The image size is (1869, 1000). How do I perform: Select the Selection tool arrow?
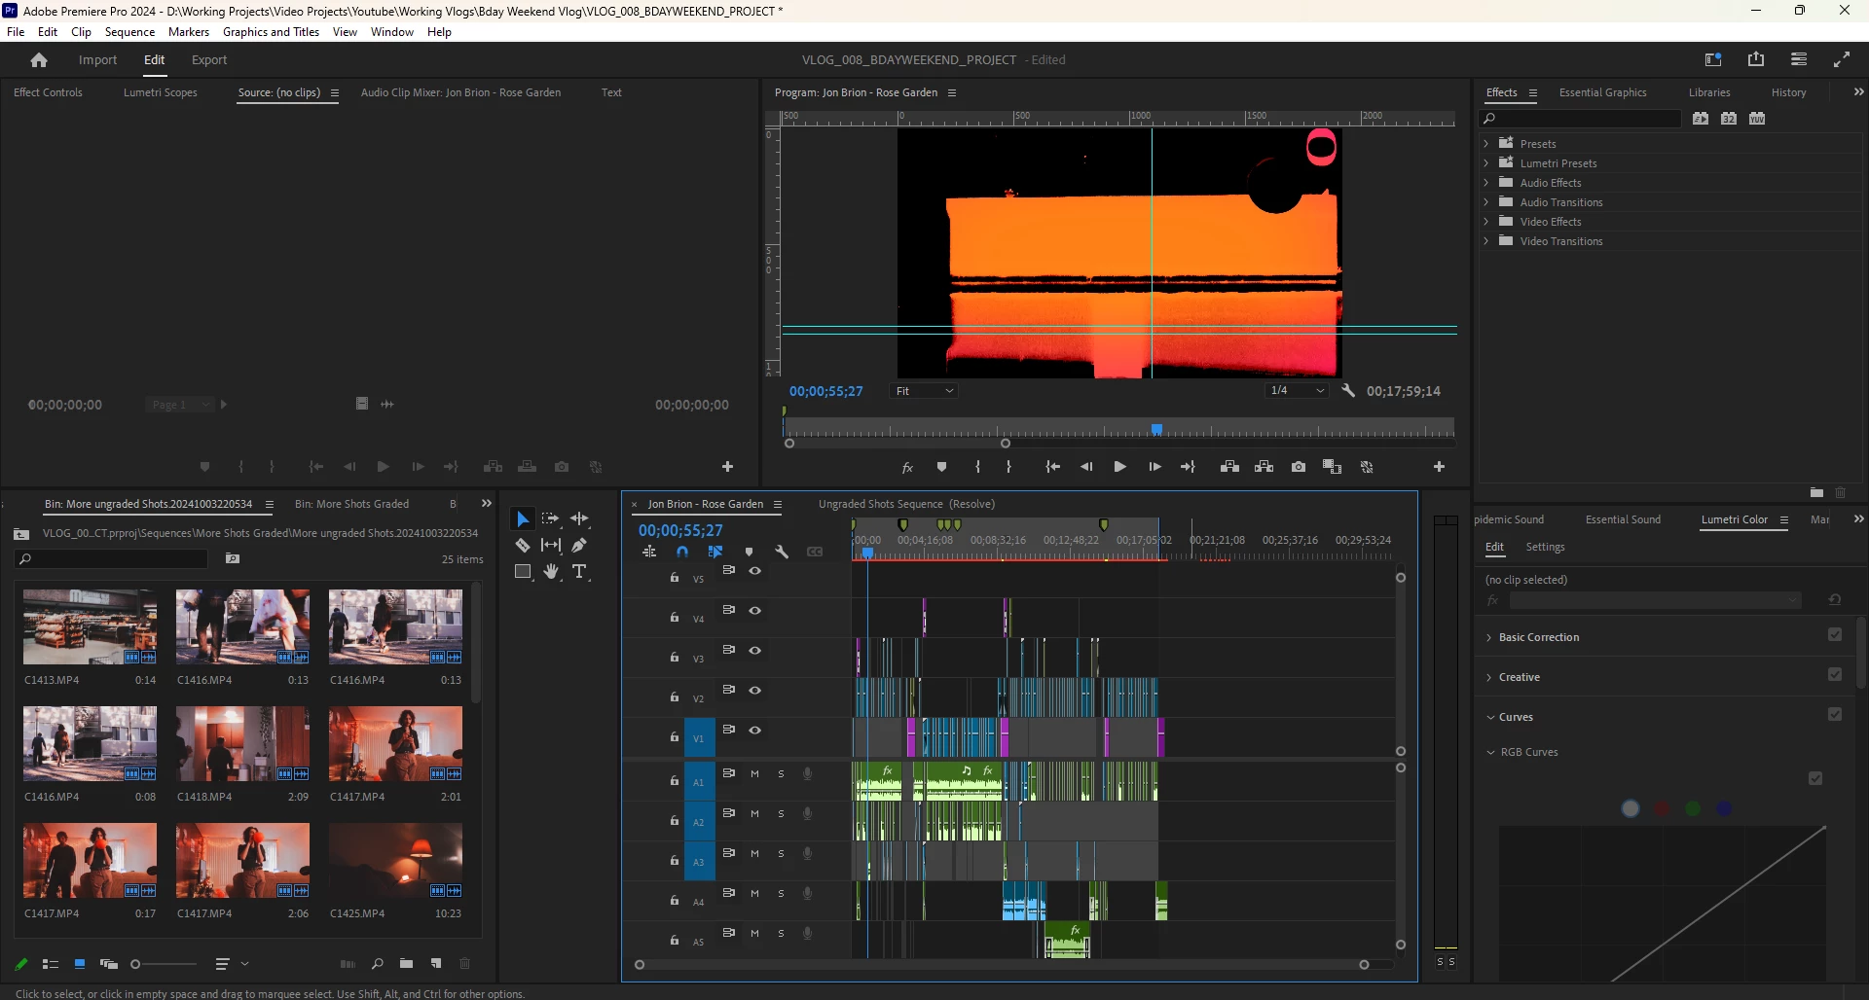click(523, 519)
